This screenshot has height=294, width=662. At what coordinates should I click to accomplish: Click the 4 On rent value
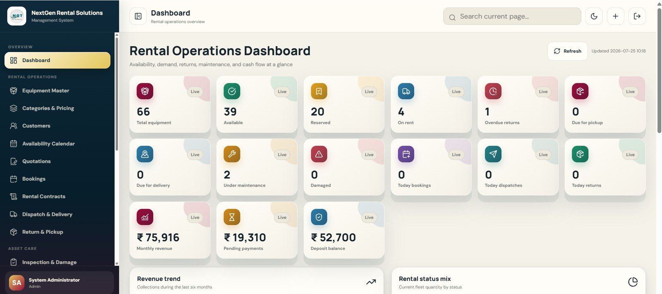pyautogui.click(x=401, y=112)
